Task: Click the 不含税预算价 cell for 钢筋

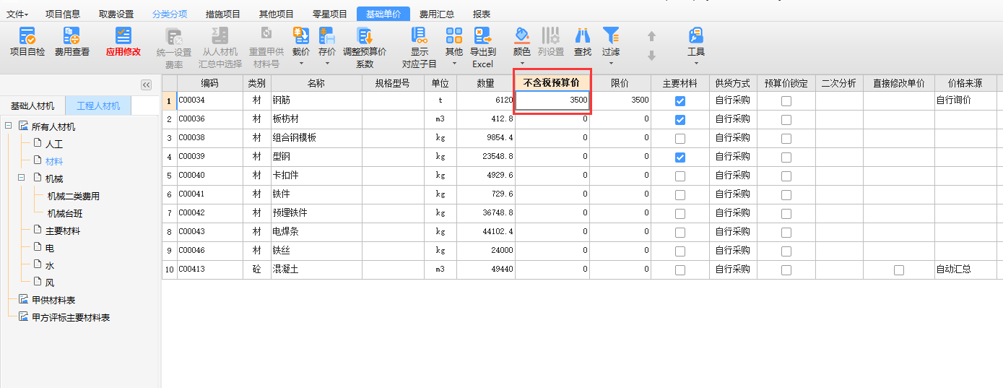Action: point(552,100)
